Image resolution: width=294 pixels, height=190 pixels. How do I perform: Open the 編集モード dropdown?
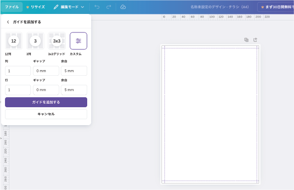coord(69,7)
